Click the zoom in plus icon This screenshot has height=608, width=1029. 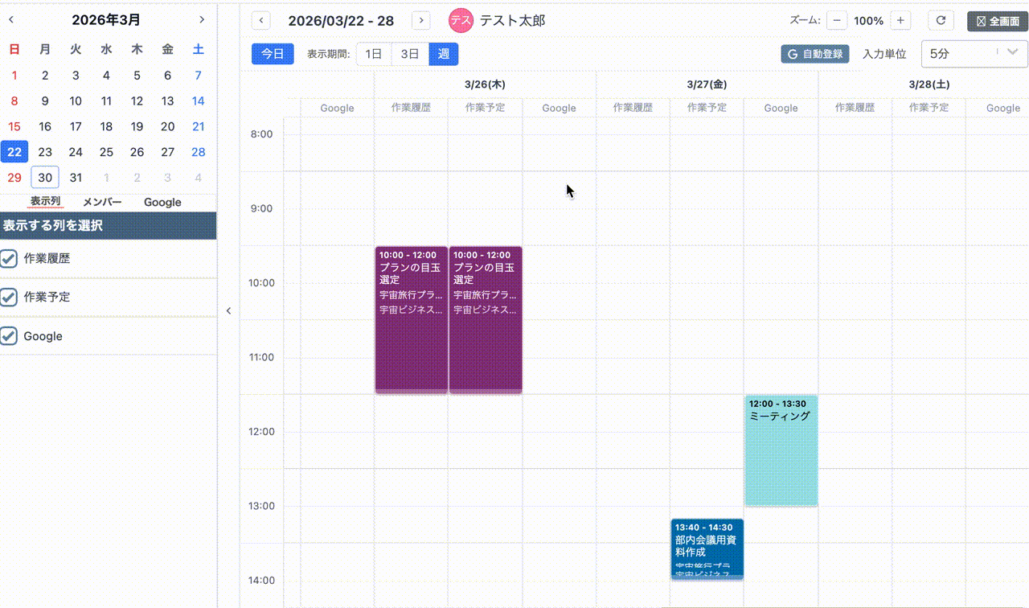coord(900,20)
